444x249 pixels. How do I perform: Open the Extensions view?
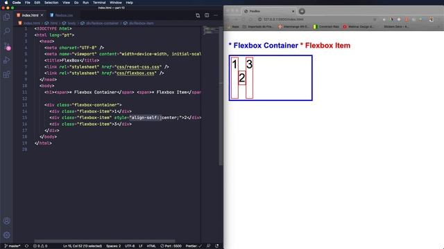[x=6, y=75]
